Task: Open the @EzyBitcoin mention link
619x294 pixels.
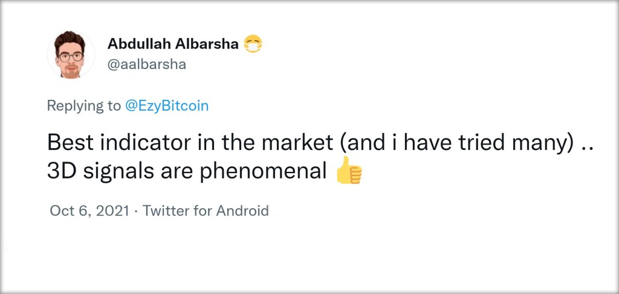Action: 166,106
